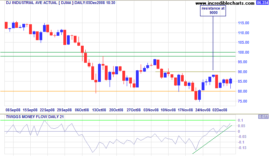Click the 95.00 price axis label

click(x=242, y=62)
